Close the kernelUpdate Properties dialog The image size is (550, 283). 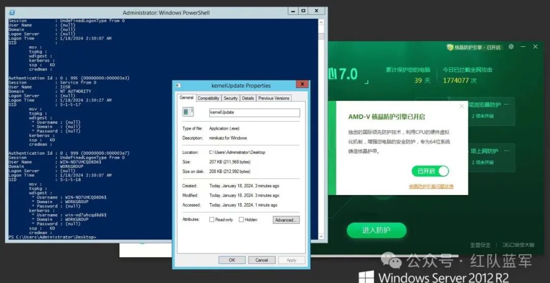click(x=301, y=84)
